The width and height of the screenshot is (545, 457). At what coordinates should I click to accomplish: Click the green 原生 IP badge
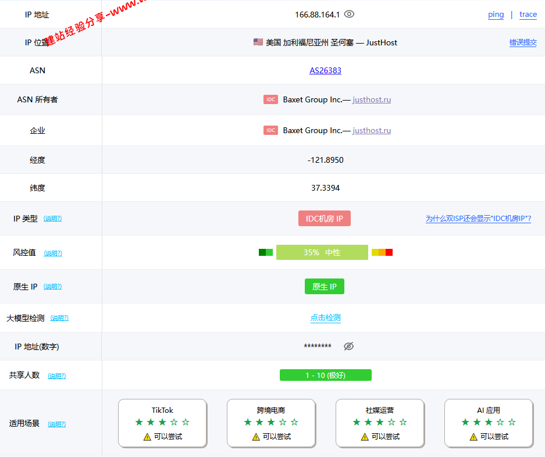click(325, 287)
